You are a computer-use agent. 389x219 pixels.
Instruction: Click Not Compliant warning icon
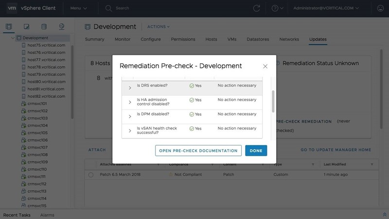[x=171, y=174]
